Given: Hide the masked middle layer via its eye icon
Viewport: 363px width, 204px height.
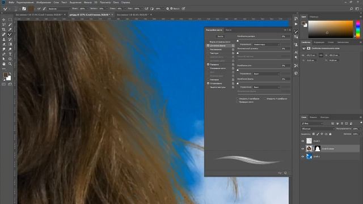Looking at the screenshot, I should (x=302, y=148).
